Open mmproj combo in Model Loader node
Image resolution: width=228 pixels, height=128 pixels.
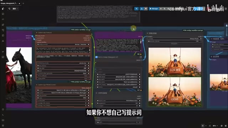coord(63,93)
